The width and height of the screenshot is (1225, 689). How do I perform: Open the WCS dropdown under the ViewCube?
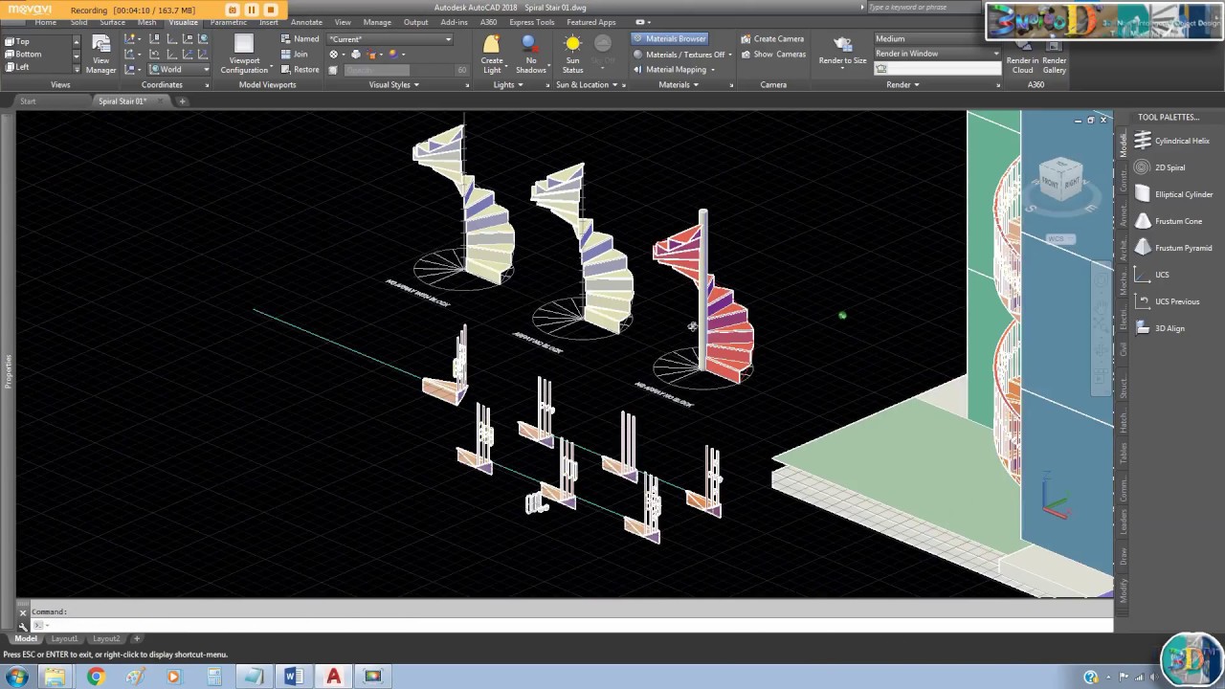[1060, 239]
